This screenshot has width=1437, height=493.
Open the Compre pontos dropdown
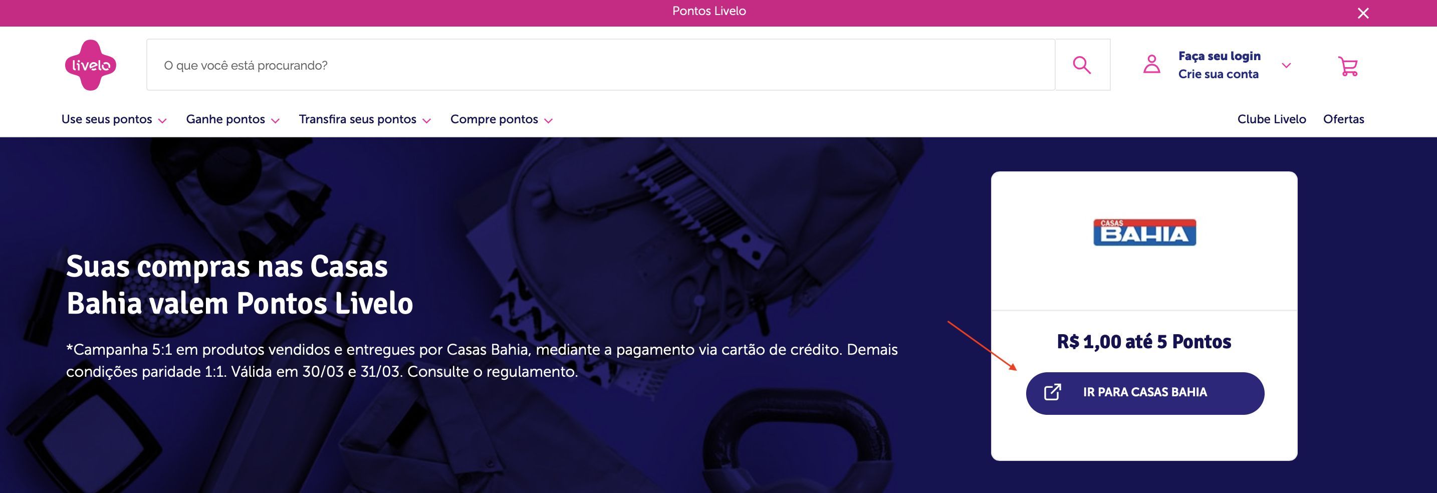coord(501,119)
